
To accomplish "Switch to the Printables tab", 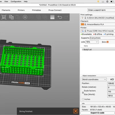I will click(x=37, y=10).
